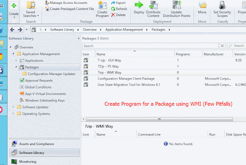Viewport: 246px width, 165px height.
Task: Select the 7Zip – PS Way package
Action: coord(164,66)
